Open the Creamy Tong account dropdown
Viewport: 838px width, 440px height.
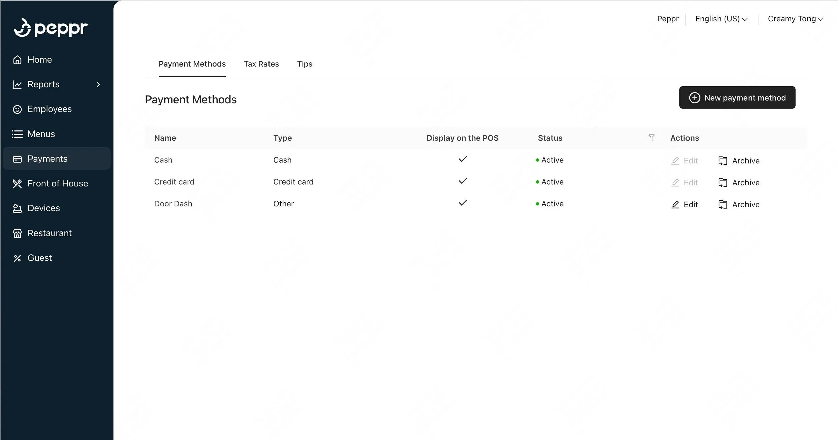coord(795,19)
